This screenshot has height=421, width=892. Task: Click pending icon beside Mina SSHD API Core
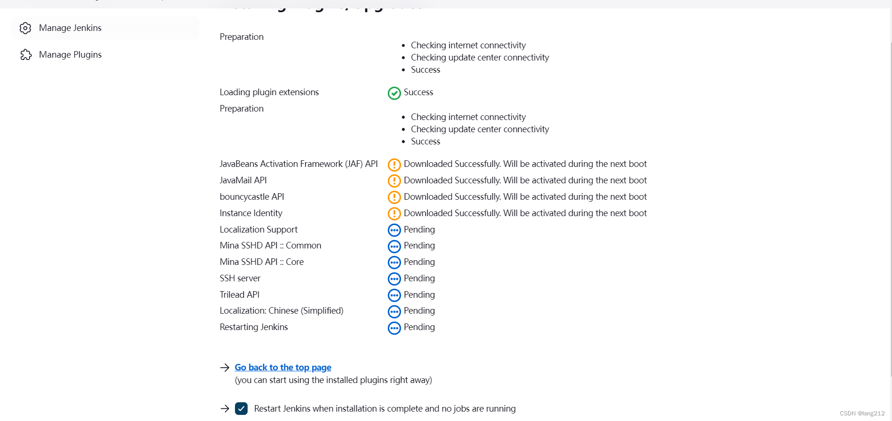(394, 263)
